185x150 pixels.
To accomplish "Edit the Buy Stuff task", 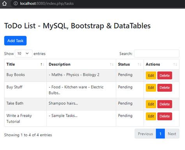I will pyautogui.click(x=151, y=88).
